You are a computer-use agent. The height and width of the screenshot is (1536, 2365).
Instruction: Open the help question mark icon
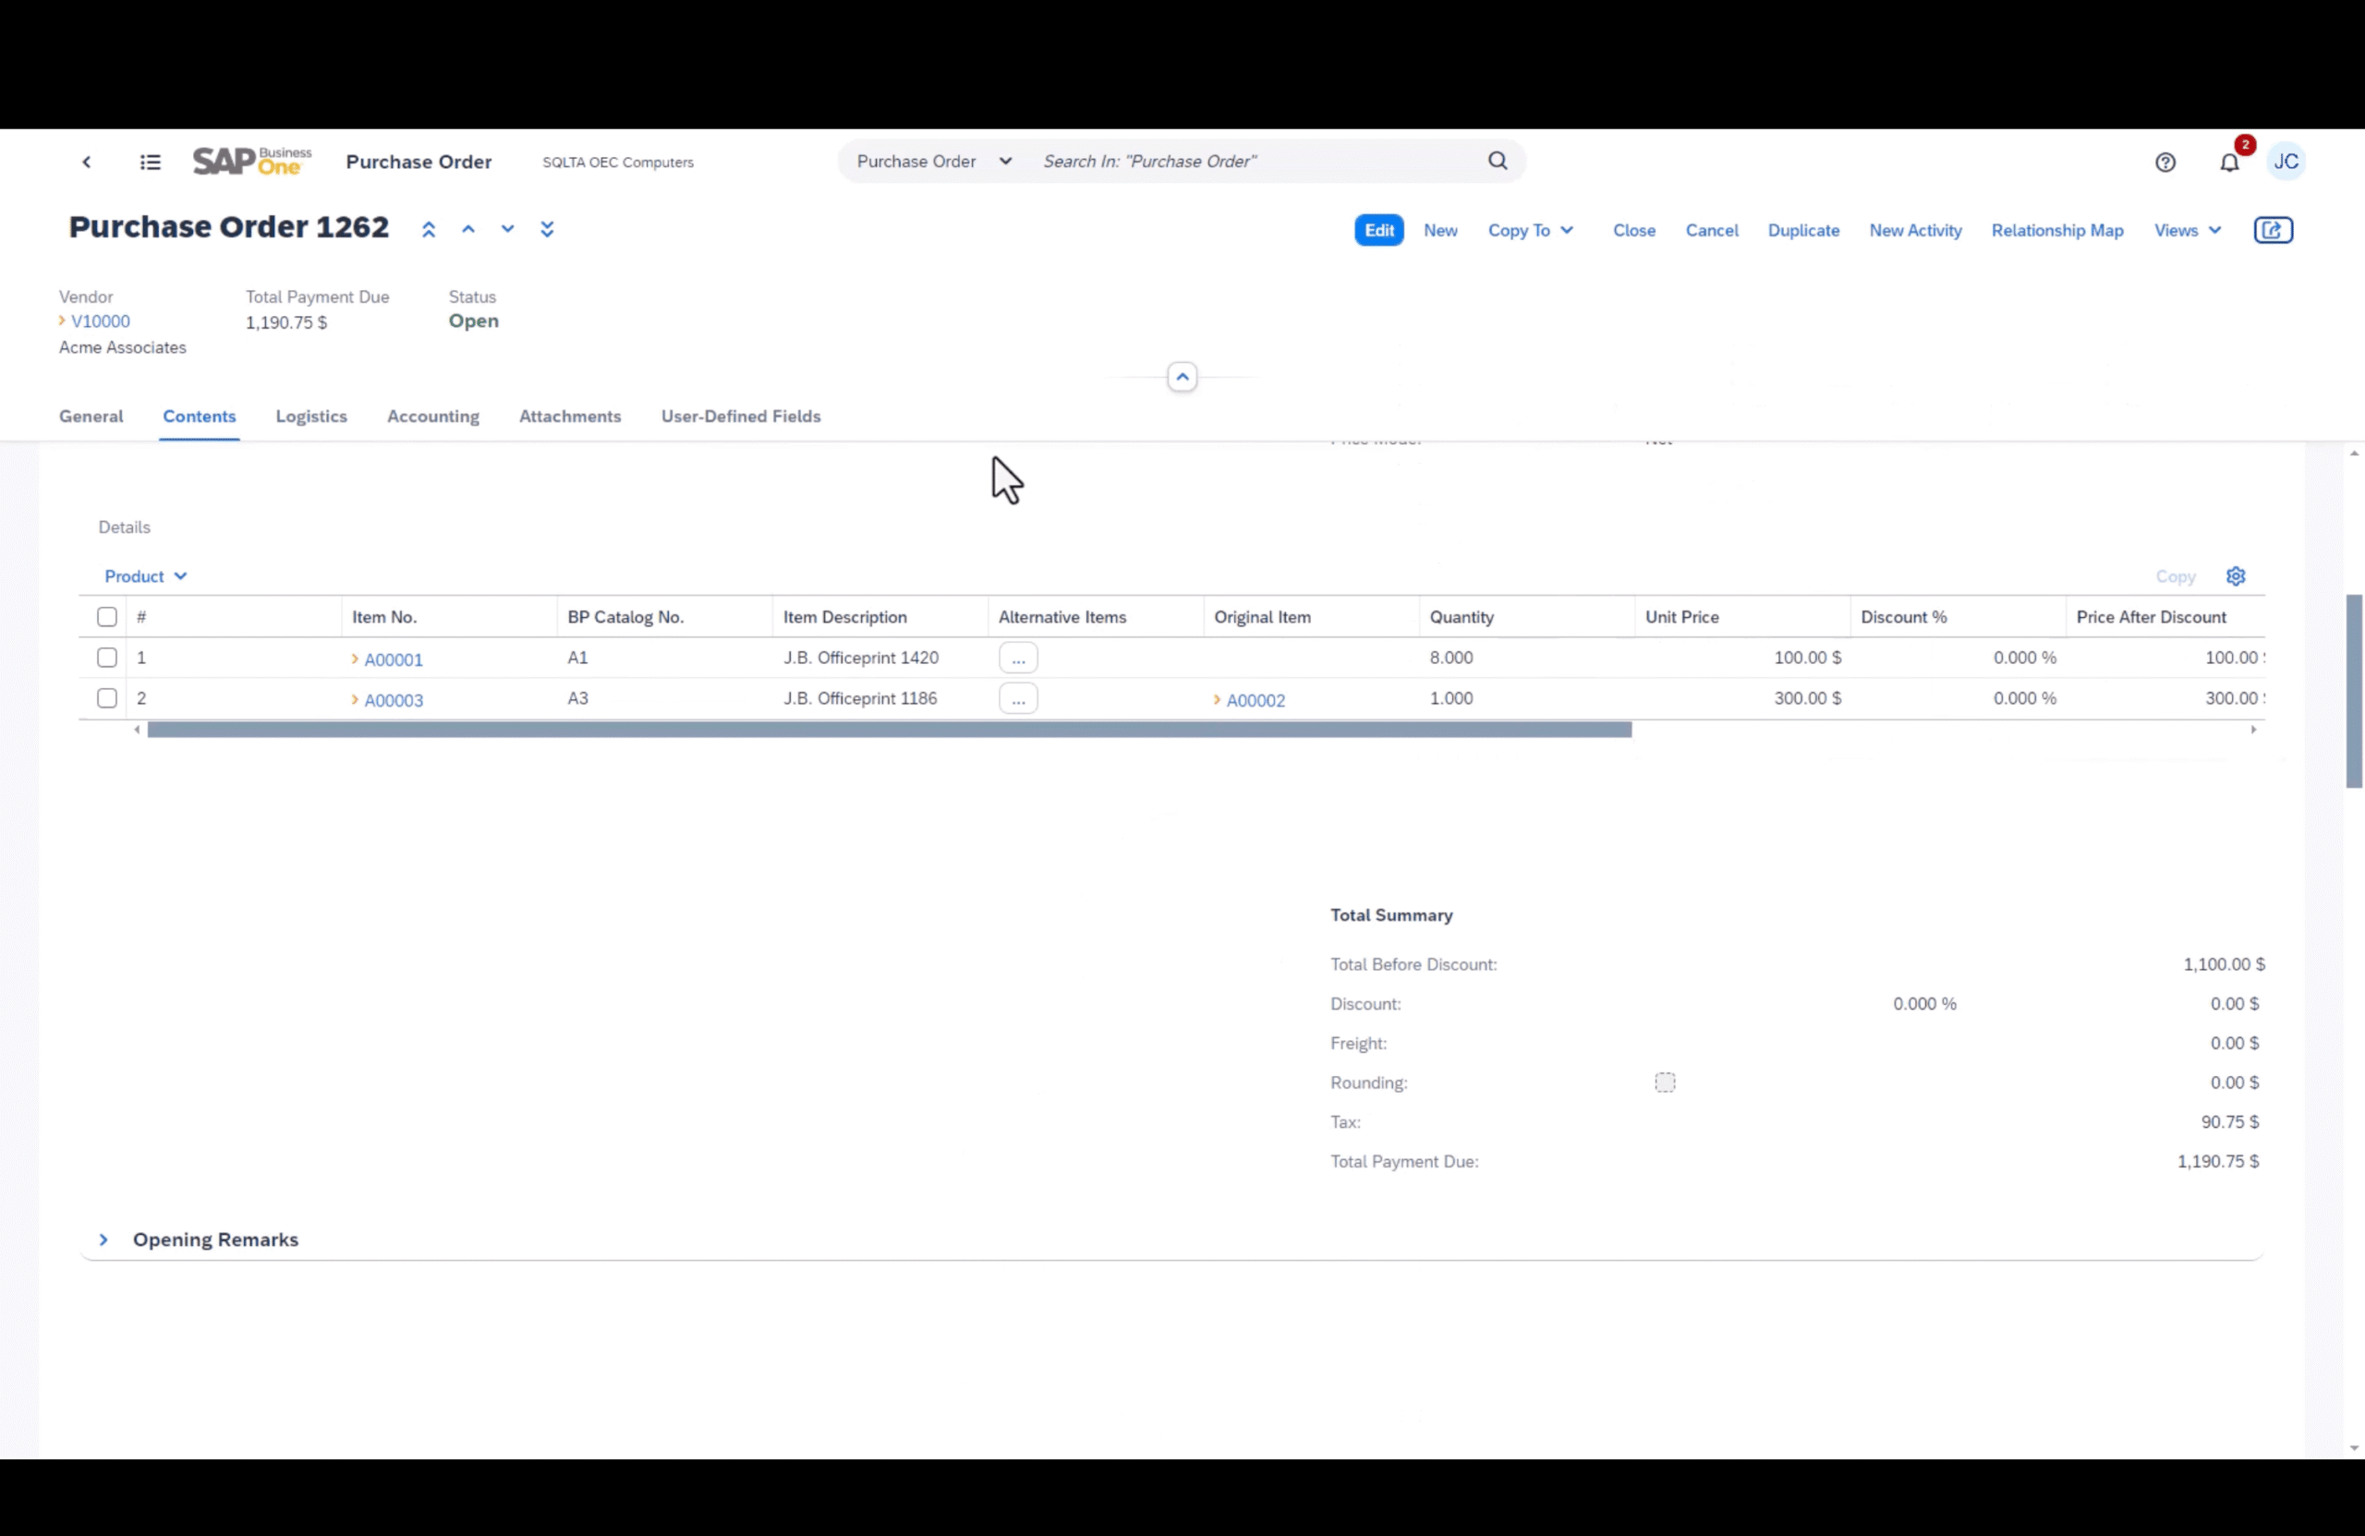pos(2165,162)
